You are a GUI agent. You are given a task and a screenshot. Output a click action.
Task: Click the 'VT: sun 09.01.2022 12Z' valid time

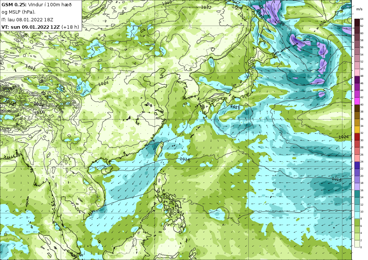pos(31,27)
